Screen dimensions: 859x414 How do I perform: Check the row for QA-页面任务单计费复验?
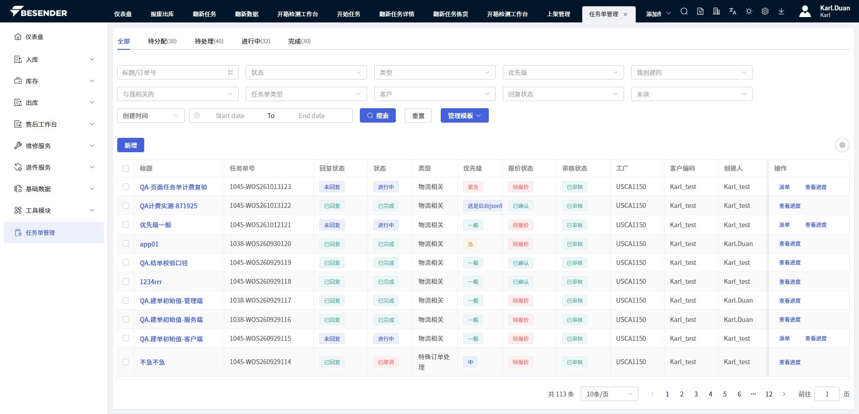pos(126,187)
